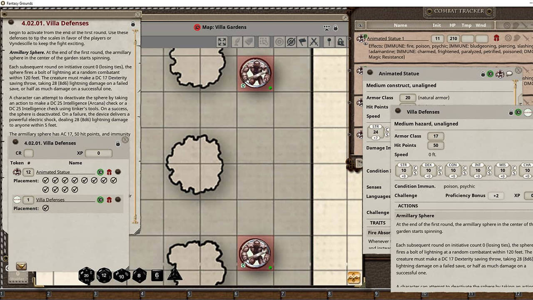The width and height of the screenshot is (533, 300).
Task: Click the flag icon in map toolbar
Action: (x=302, y=42)
